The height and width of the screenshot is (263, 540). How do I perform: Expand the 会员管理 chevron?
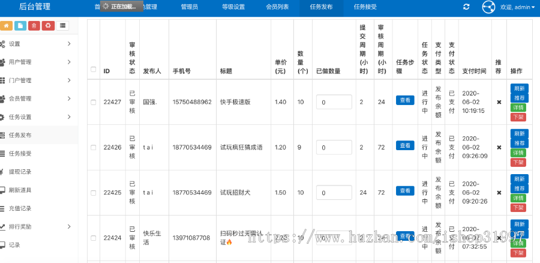tap(69, 98)
